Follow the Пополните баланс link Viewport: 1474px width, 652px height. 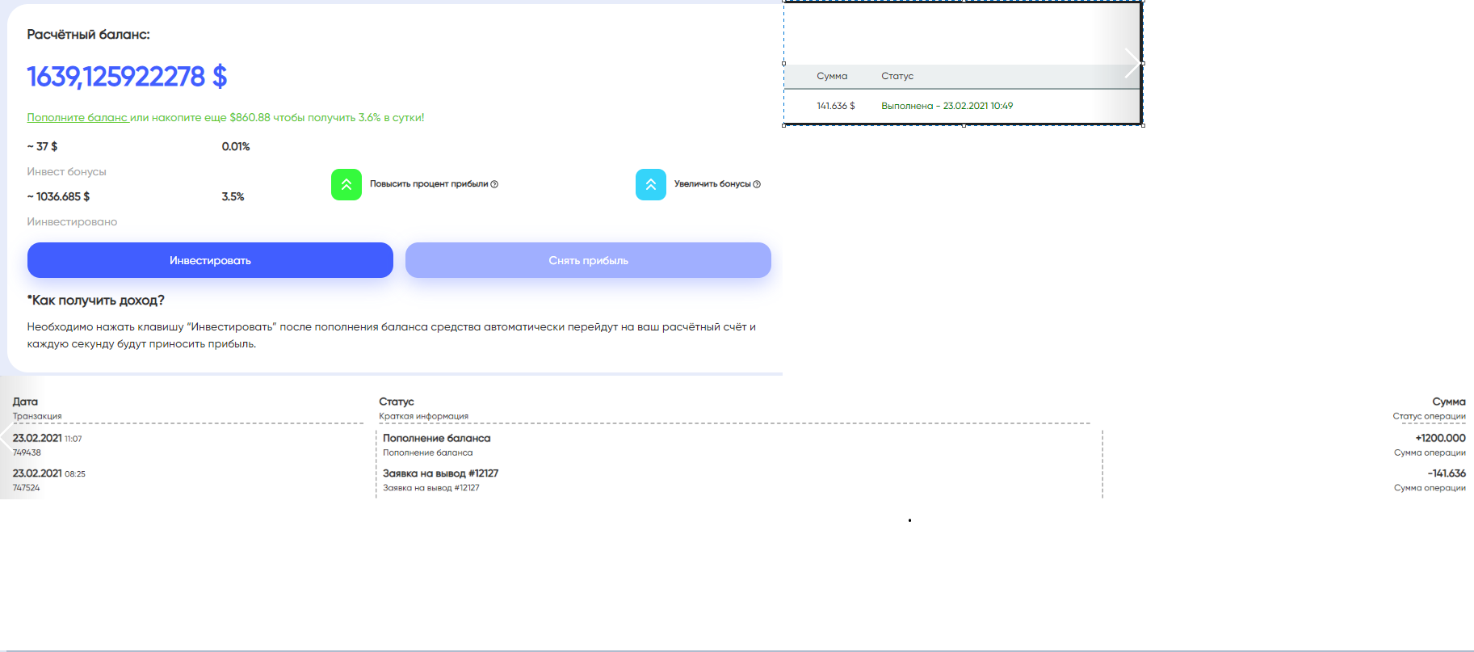78,117
